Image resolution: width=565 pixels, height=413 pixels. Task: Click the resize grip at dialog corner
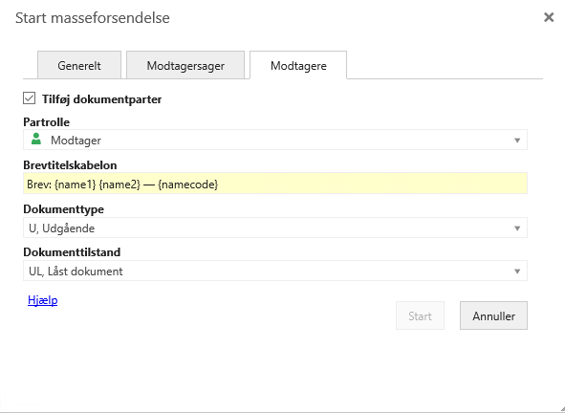pos(561,409)
